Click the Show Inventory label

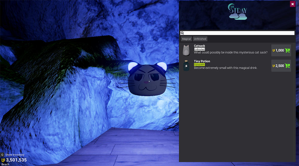[15, 155]
